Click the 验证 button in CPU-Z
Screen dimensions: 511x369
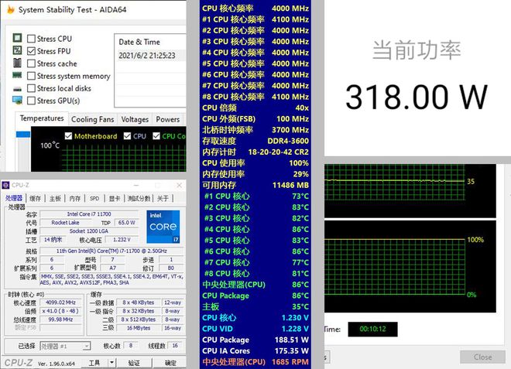pos(134,363)
